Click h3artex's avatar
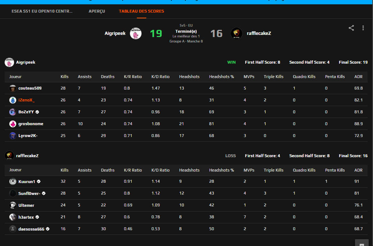This screenshot has width=373, height=246. (13, 217)
